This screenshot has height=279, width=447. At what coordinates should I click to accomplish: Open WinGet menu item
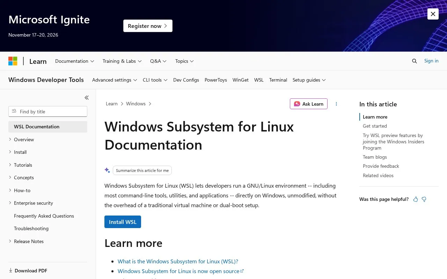pos(241,80)
